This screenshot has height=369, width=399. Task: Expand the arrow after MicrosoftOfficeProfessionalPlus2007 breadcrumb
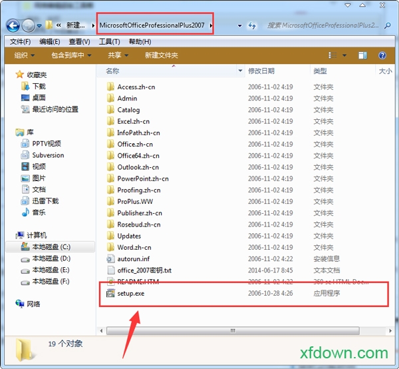click(211, 25)
